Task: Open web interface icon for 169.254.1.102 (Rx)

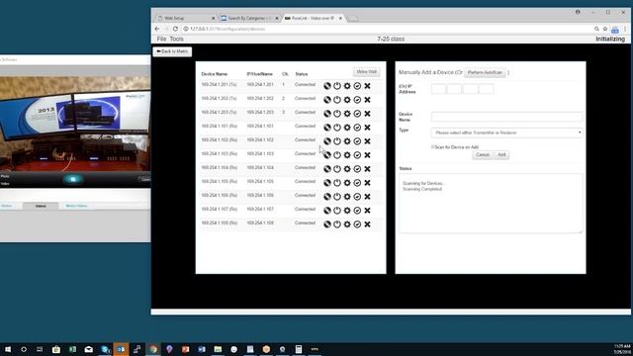Action: tap(327, 141)
